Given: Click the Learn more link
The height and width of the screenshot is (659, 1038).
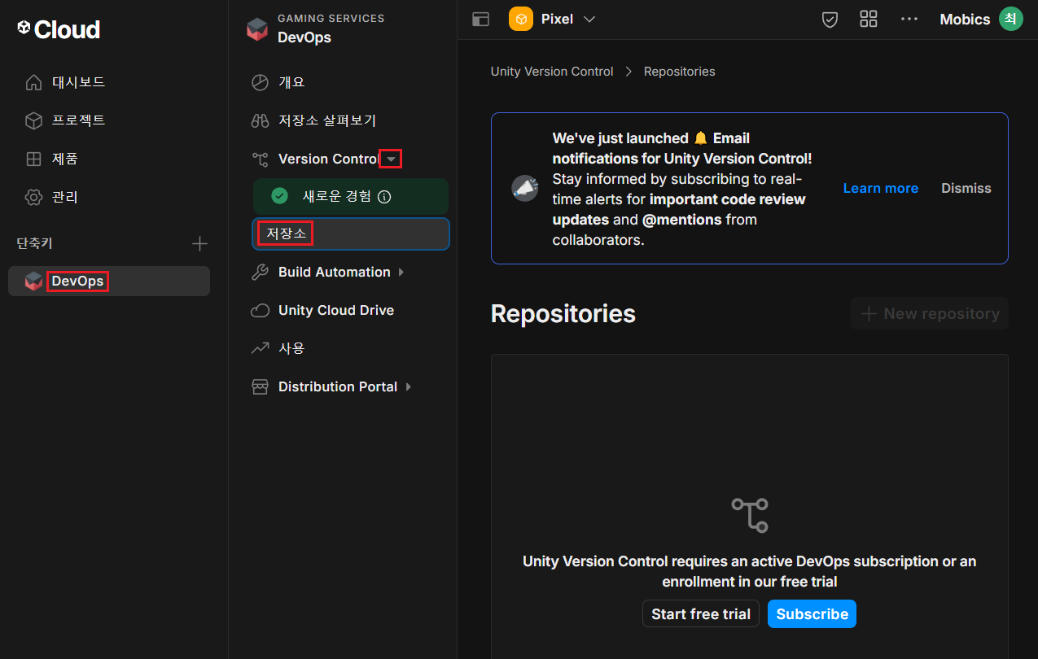Looking at the screenshot, I should click(x=880, y=188).
